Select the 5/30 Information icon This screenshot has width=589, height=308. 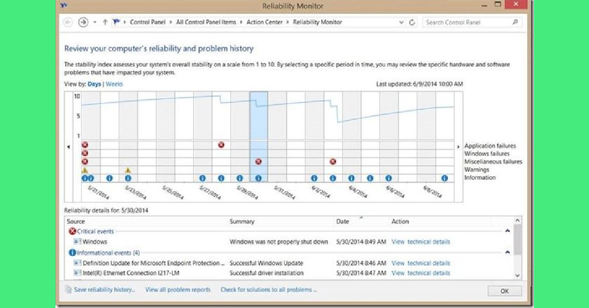tap(259, 178)
